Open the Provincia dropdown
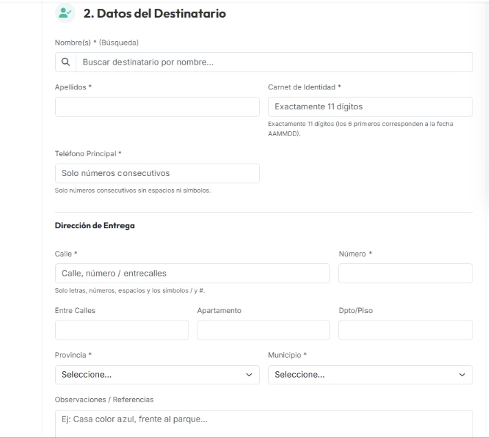 coord(157,375)
